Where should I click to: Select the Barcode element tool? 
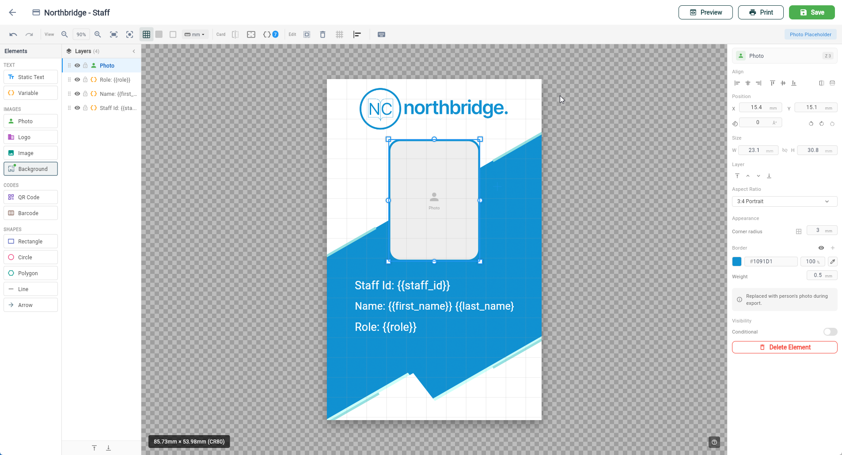coord(30,213)
